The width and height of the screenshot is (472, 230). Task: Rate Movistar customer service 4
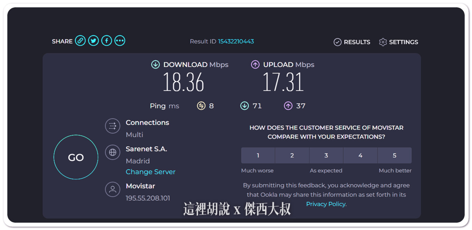360,156
